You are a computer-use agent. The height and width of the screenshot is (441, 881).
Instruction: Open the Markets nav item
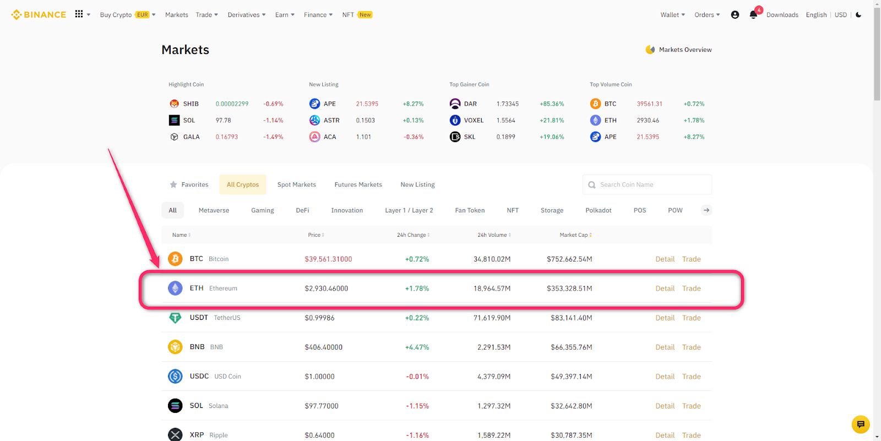tap(177, 15)
